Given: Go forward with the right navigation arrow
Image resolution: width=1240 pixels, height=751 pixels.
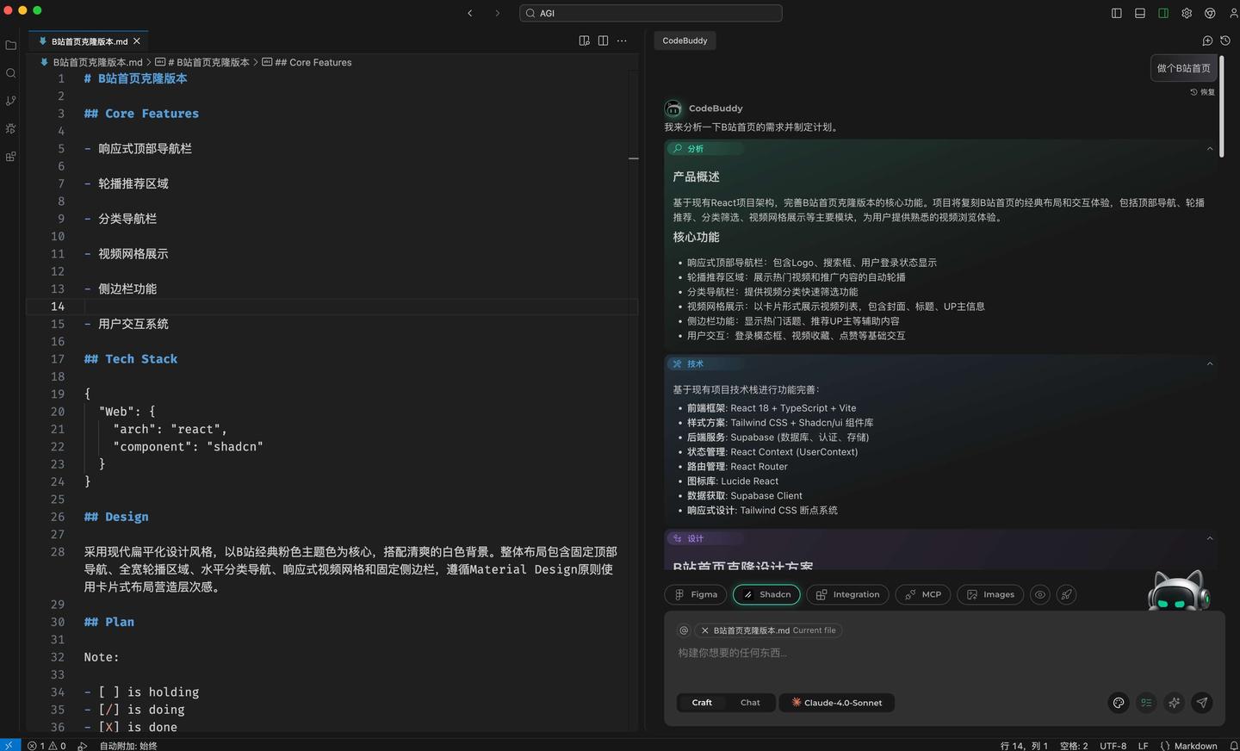Looking at the screenshot, I should (497, 13).
